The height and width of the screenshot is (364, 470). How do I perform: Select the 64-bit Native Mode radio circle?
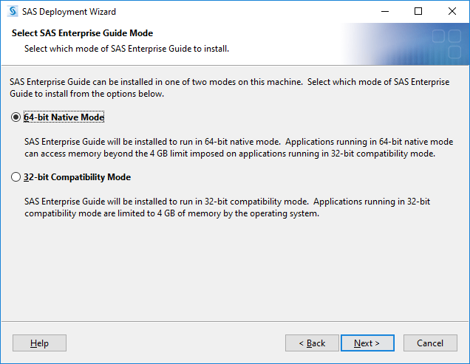[x=16, y=117]
